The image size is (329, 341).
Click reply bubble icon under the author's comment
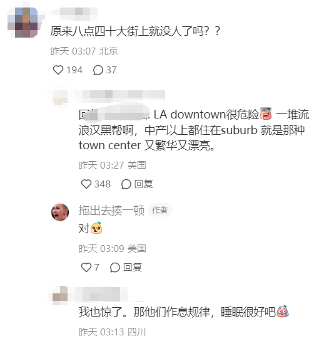[x=115, y=268]
